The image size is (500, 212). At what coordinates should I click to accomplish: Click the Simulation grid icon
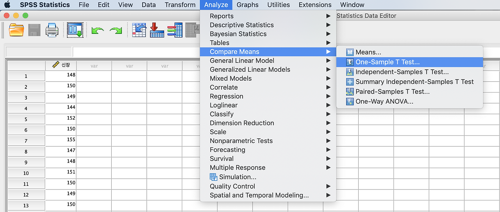pyautogui.click(x=214, y=177)
